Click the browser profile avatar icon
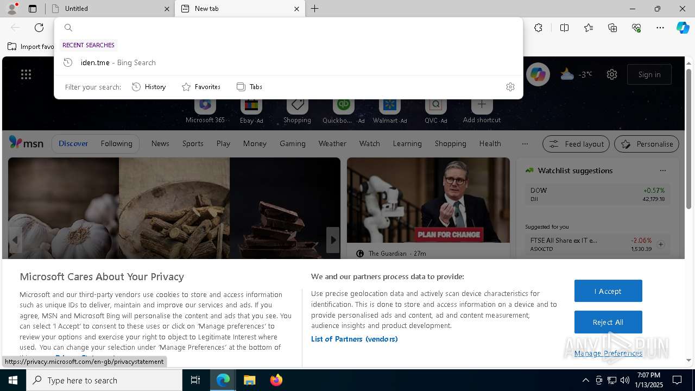The height and width of the screenshot is (391, 695). [x=12, y=9]
